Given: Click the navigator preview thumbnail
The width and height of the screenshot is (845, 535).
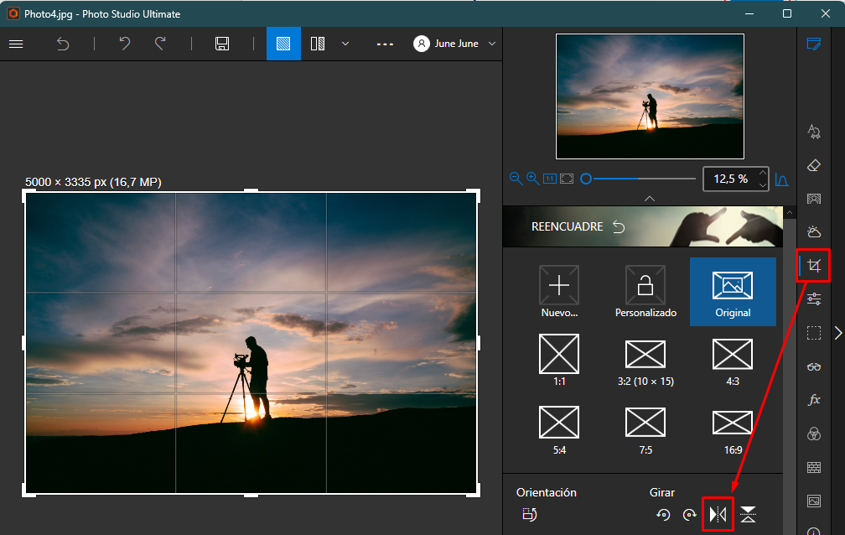Looking at the screenshot, I should (650, 96).
